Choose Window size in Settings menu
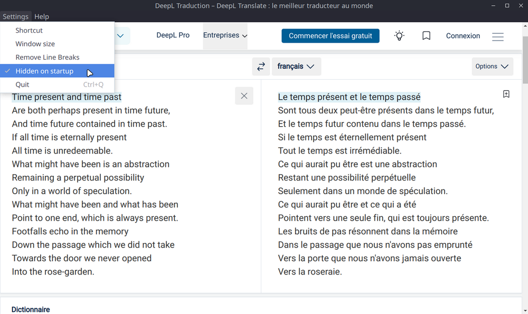The image size is (528, 314). click(35, 44)
